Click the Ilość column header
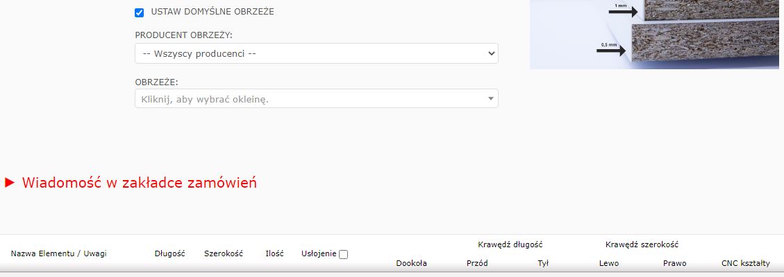Viewport: 784px width, 277px height. coord(274,254)
